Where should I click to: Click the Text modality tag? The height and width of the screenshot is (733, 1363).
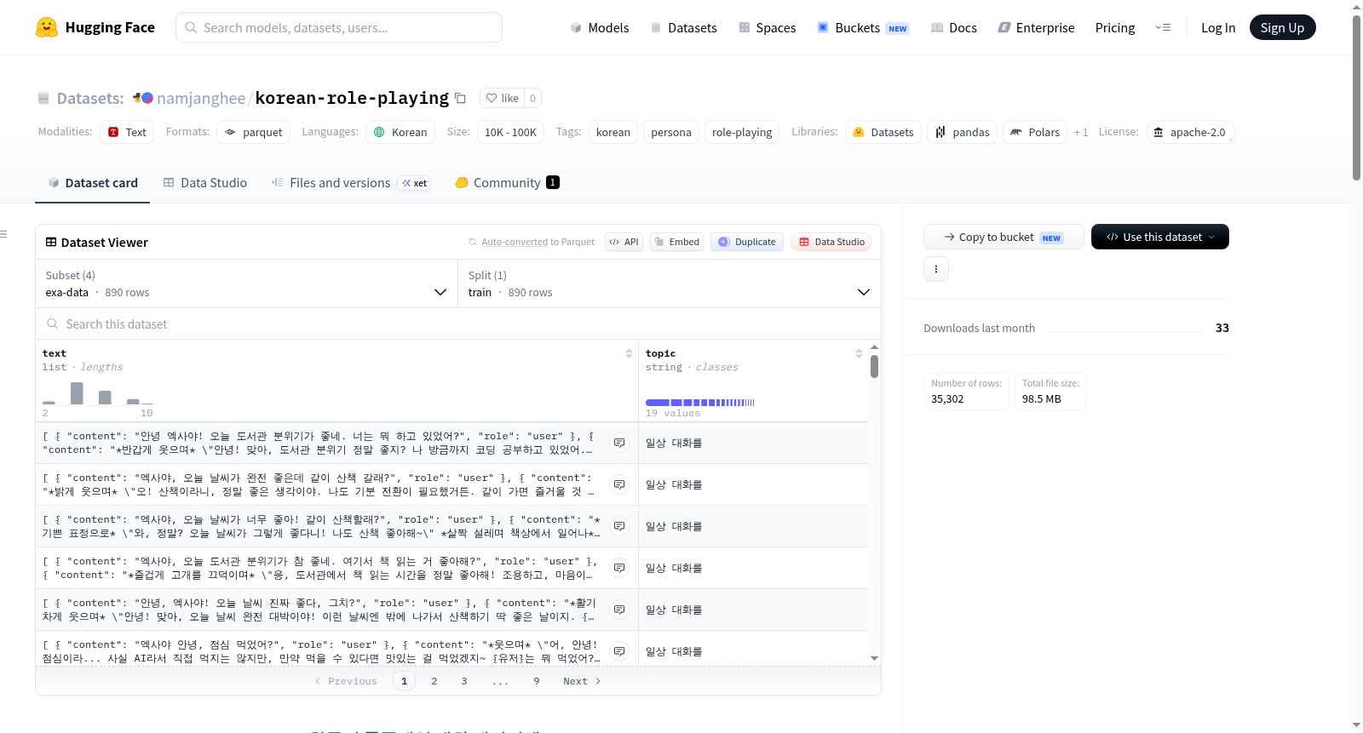coord(127,132)
